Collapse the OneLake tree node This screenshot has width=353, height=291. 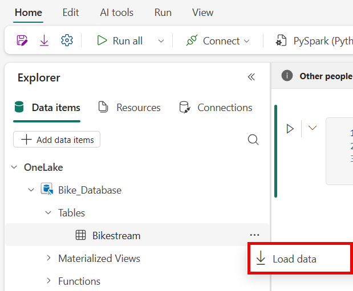coord(14,167)
